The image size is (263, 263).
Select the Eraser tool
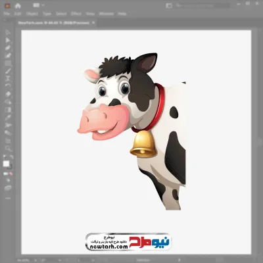point(8,94)
